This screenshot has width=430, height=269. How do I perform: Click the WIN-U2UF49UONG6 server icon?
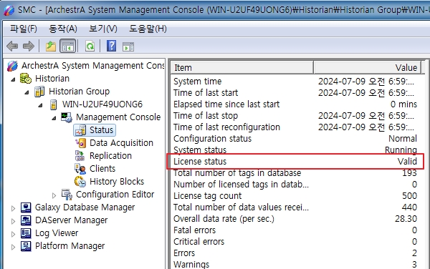[x=54, y=104]
